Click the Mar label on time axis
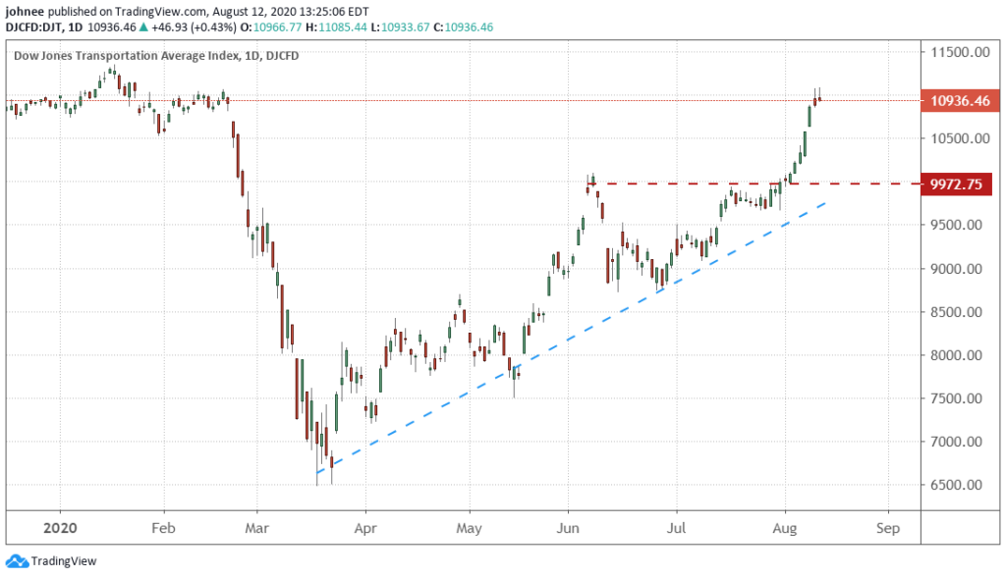 255,525
